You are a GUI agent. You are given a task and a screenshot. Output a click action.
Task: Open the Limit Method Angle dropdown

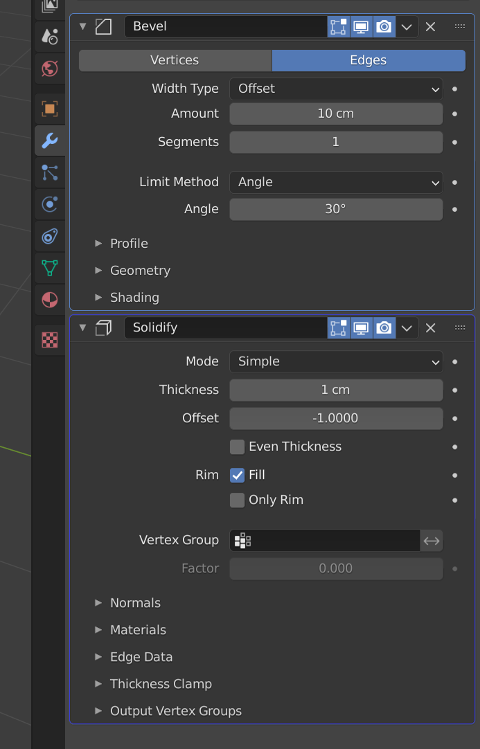point(336,182)
